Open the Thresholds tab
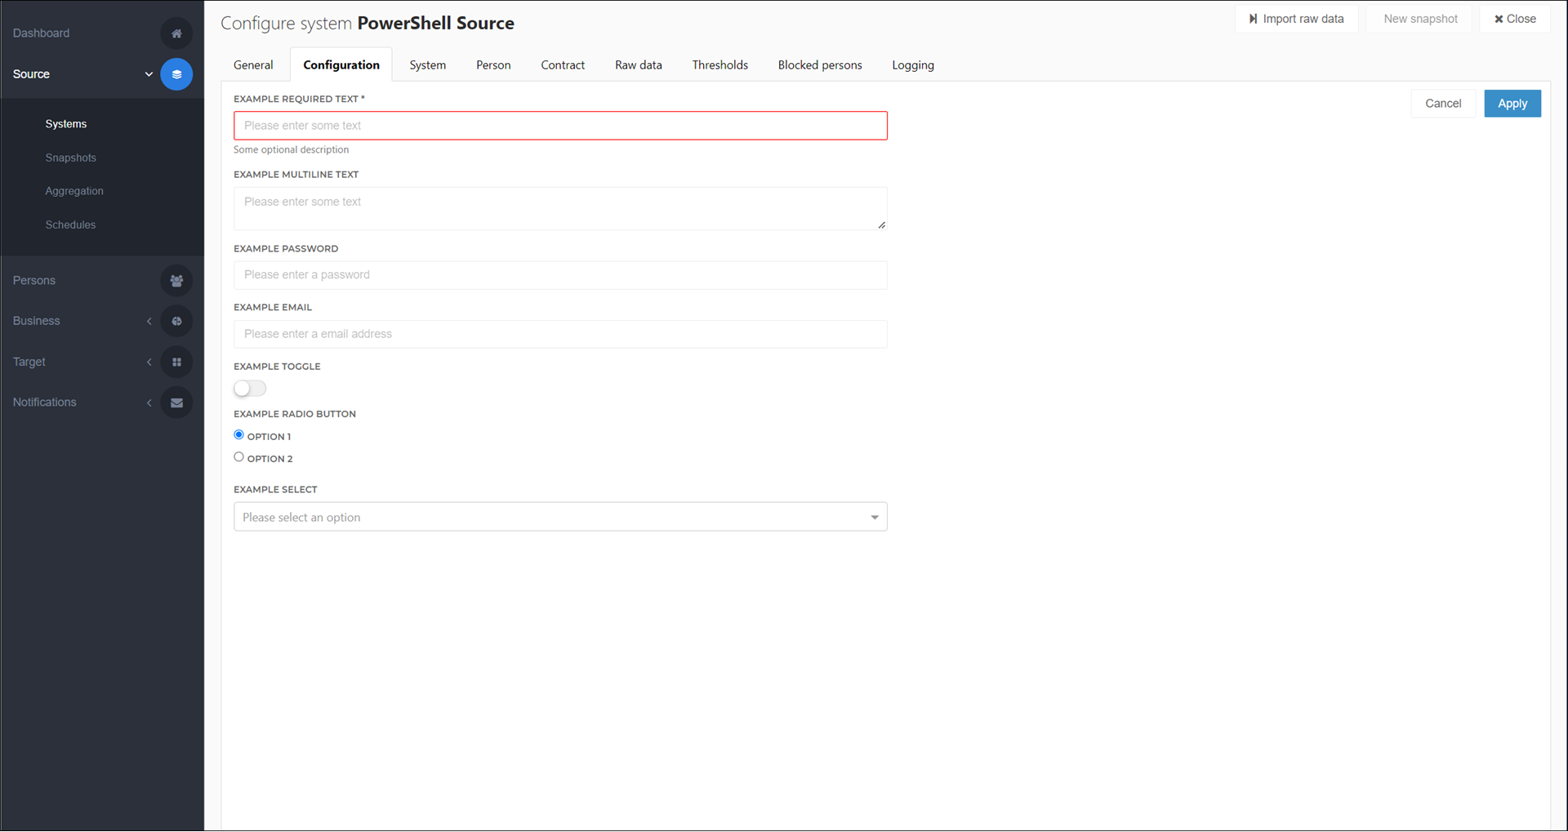 (720, 65)
